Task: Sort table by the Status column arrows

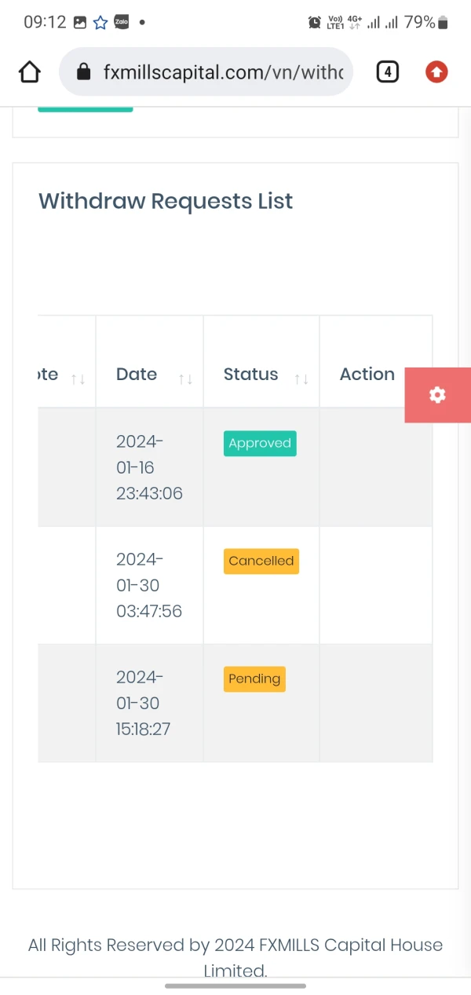Action: coord(301,379)
